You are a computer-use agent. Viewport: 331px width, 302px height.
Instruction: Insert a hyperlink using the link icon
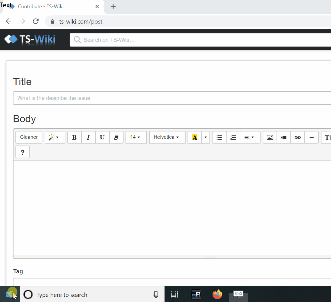298,137
